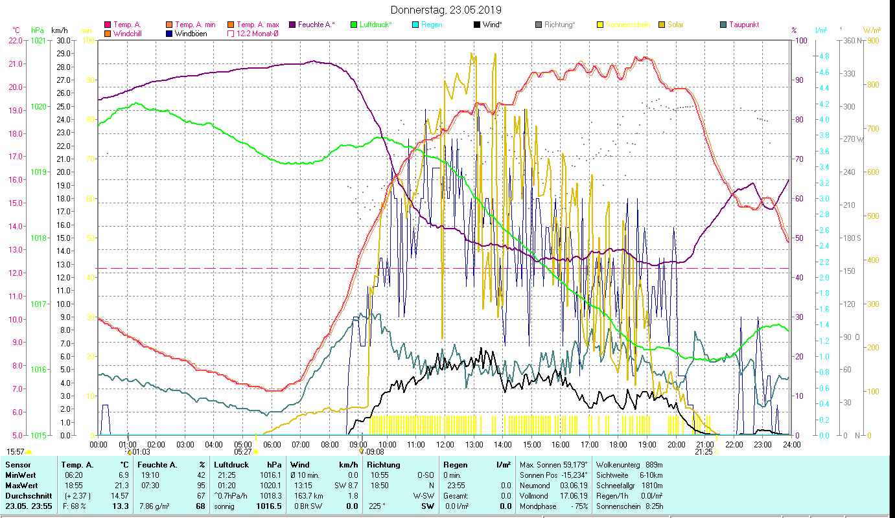The width and height of the screenshot is (895, 518).
Task: Click the MaxWert row label
Action: click(21, 485)
